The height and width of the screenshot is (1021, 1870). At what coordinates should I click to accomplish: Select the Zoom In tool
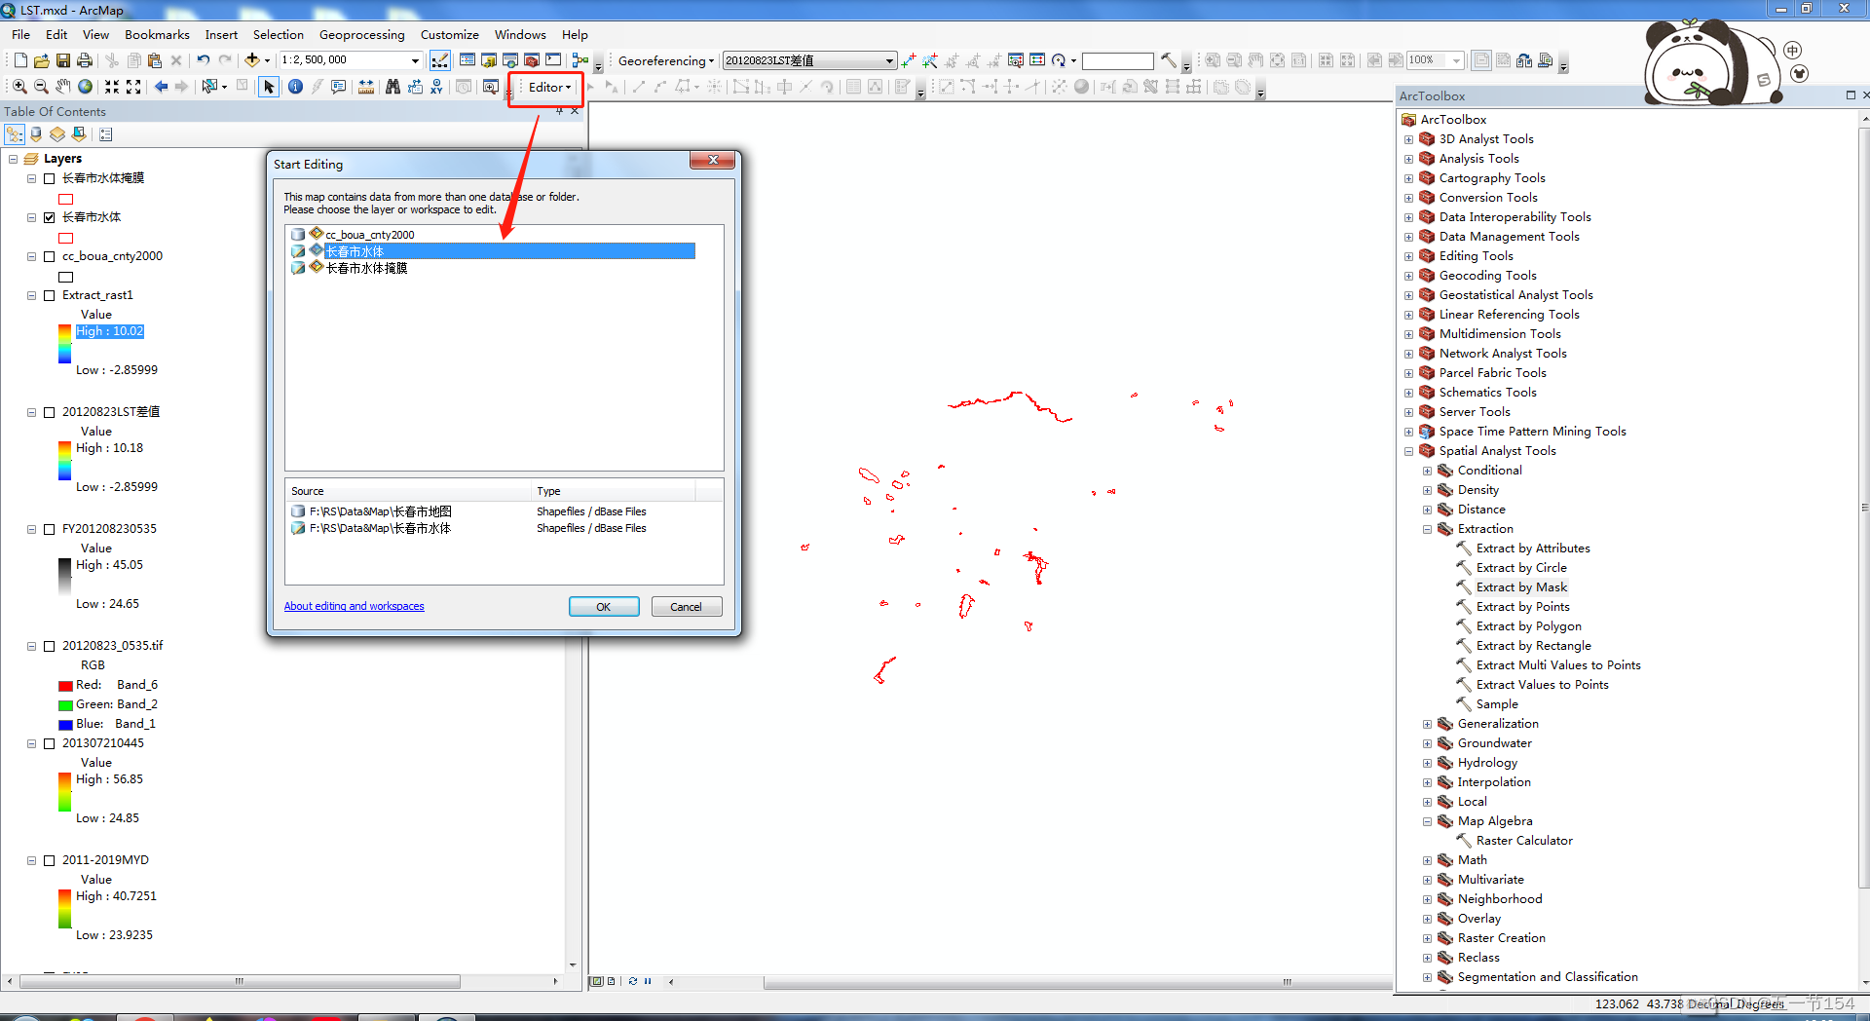click(x=19, y=87)
